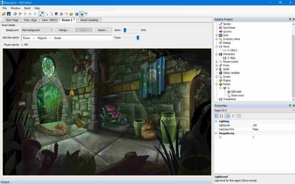Click the save floppy disk toolbar icon
Viewport: 295px width, 184px height.
point(8,14)
